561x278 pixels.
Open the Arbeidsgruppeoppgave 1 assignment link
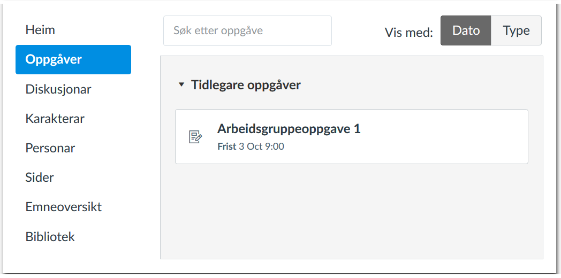tap(289, 129)
